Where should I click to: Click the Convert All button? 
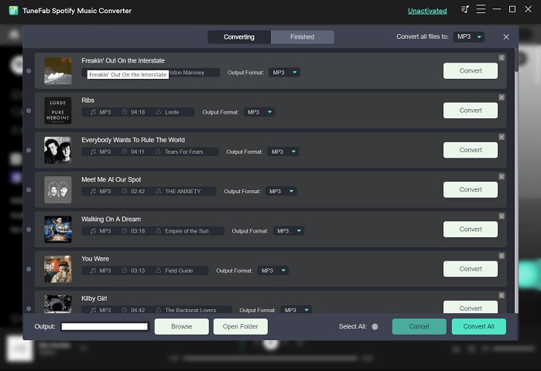point(479,326)
